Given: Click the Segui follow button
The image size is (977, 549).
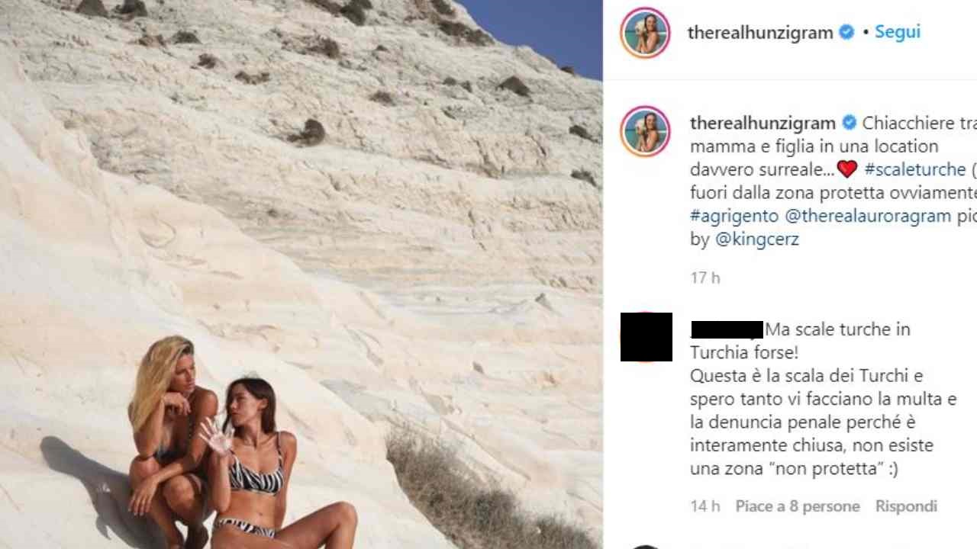Looking at the screenshot, I should click(x=897, y=32).
